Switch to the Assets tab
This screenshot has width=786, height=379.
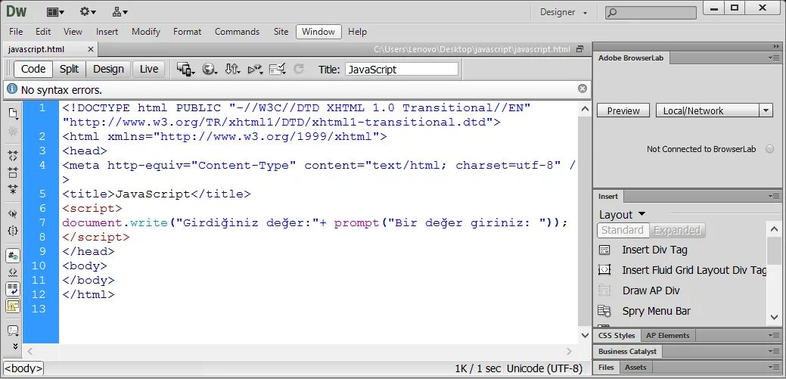(635, 367)
